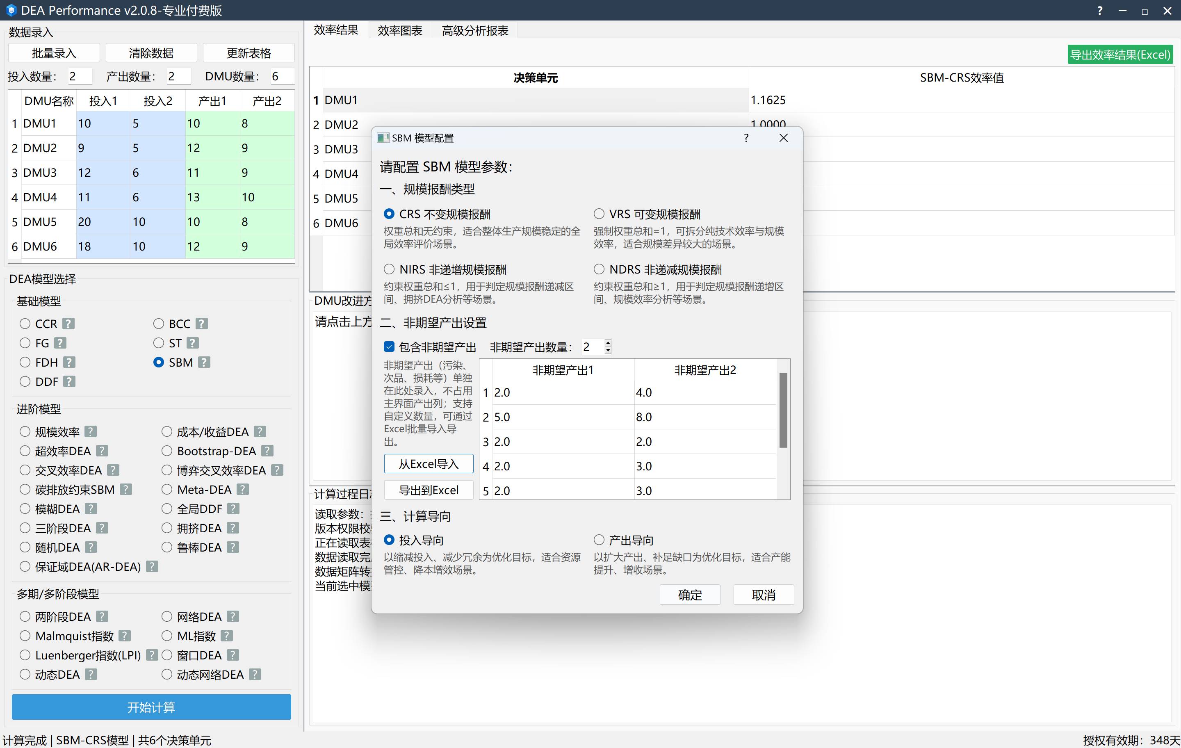This screenshot has height=748, width=1181.
Task: Show help for 超效率DEA
Action: coord(102,450)
